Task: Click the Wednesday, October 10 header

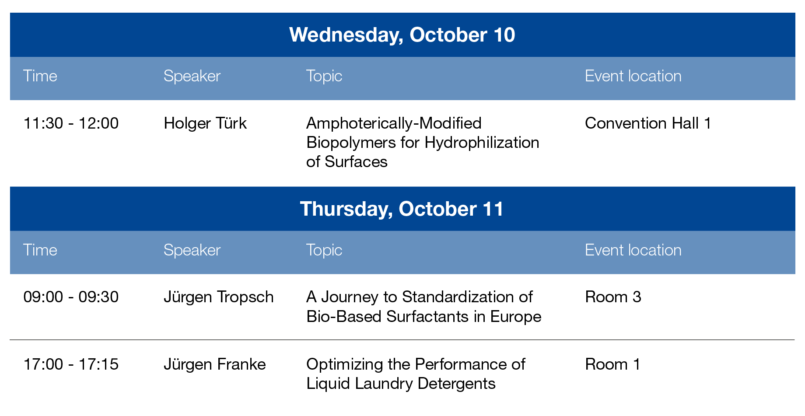Action: [x=402, y=35]
